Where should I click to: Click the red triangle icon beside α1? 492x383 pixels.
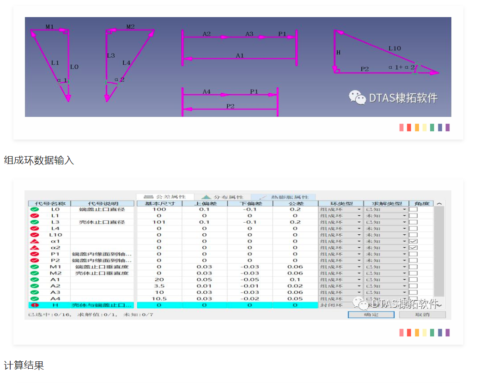click(x=34, y=242)
